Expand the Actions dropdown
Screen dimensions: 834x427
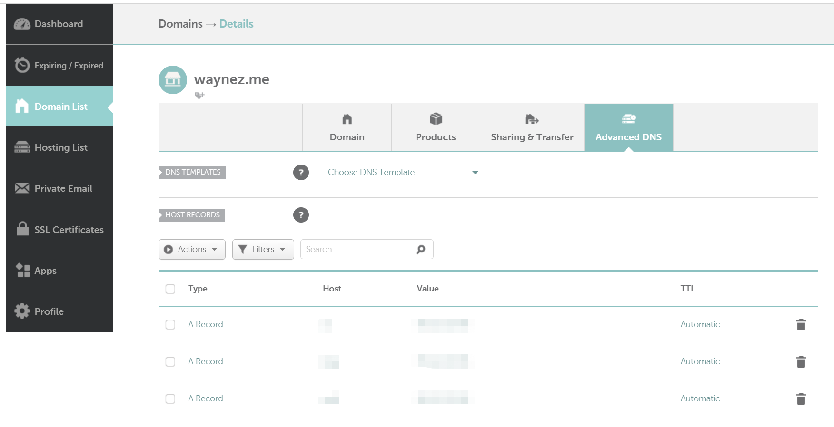[x=192, y=250]
